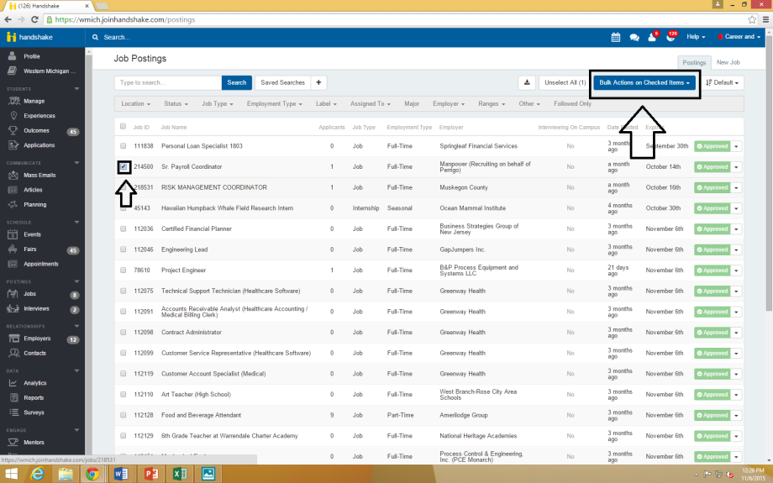
Task: Open Events in the sidebar
Action: [x=32, y=234]
